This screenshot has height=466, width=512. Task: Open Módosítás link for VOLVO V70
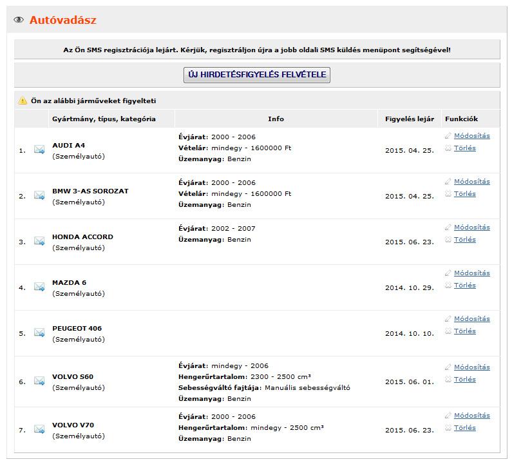click(472, 416)
